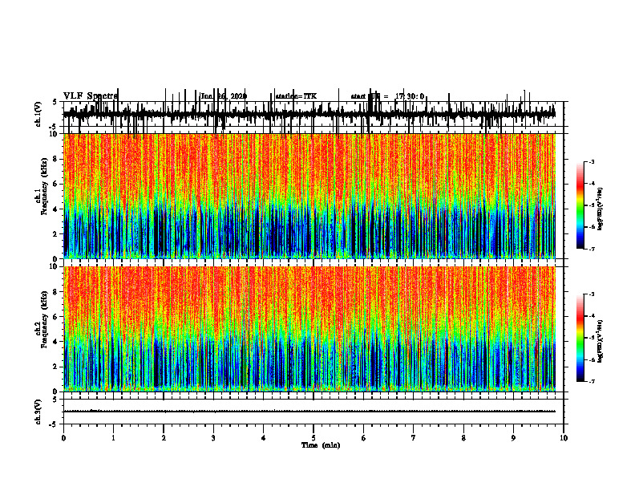635x491 pixels.
Task: Click the '9' minute tick label
Action: coord(513,438)
